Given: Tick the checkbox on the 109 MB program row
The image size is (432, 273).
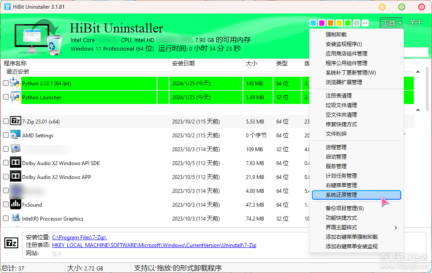Looking at the screenshot, I should (6, 149).
